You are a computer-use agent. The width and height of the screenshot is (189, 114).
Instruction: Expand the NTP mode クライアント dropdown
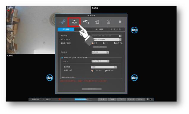[x=108, y=61]
